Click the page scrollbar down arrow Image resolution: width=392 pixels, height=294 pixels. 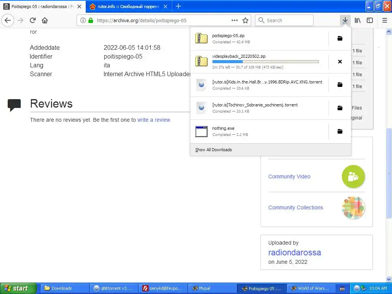(389, 279)
